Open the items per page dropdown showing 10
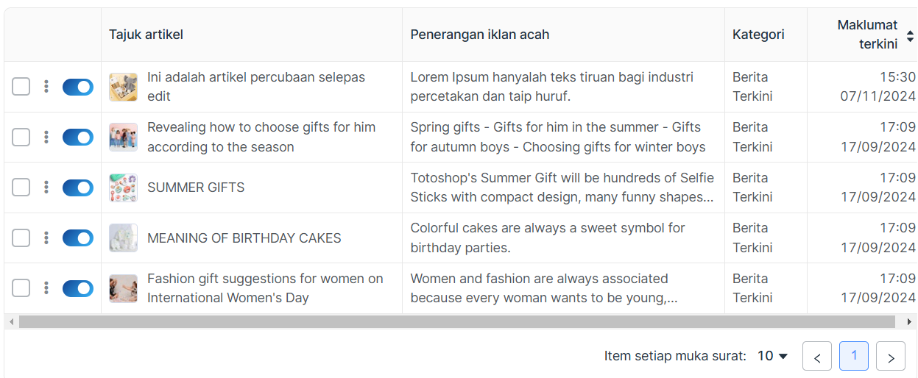The width and height of the screenshot is (918, 378). [773, 356]
